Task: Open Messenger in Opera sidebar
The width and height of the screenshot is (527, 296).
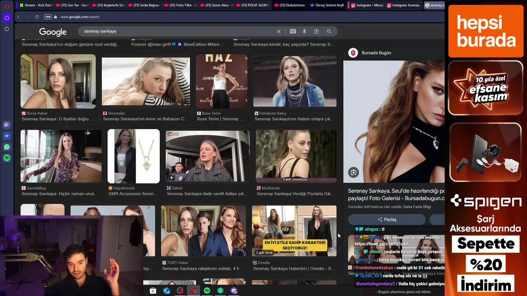Action: [7, 136]
